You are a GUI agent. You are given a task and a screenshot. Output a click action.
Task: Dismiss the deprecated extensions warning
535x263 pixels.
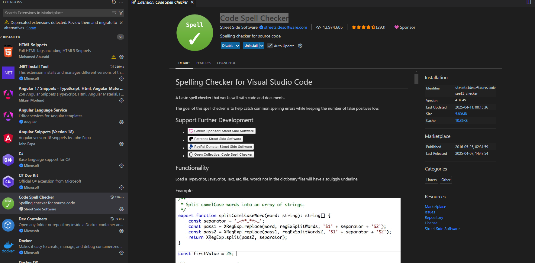click(x=121, y=23)
